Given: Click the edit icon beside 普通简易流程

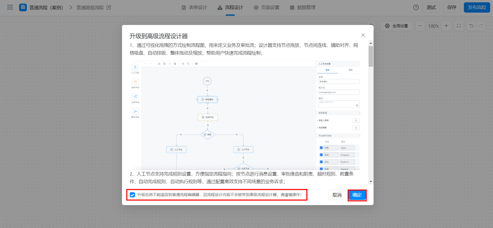Looking at the screenshot, I should click(109, 7).
